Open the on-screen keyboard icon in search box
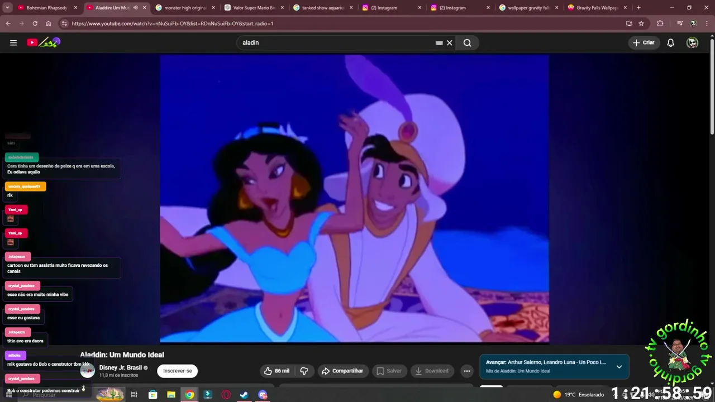The height and width of the screenshot is (402, 715). 439,42
